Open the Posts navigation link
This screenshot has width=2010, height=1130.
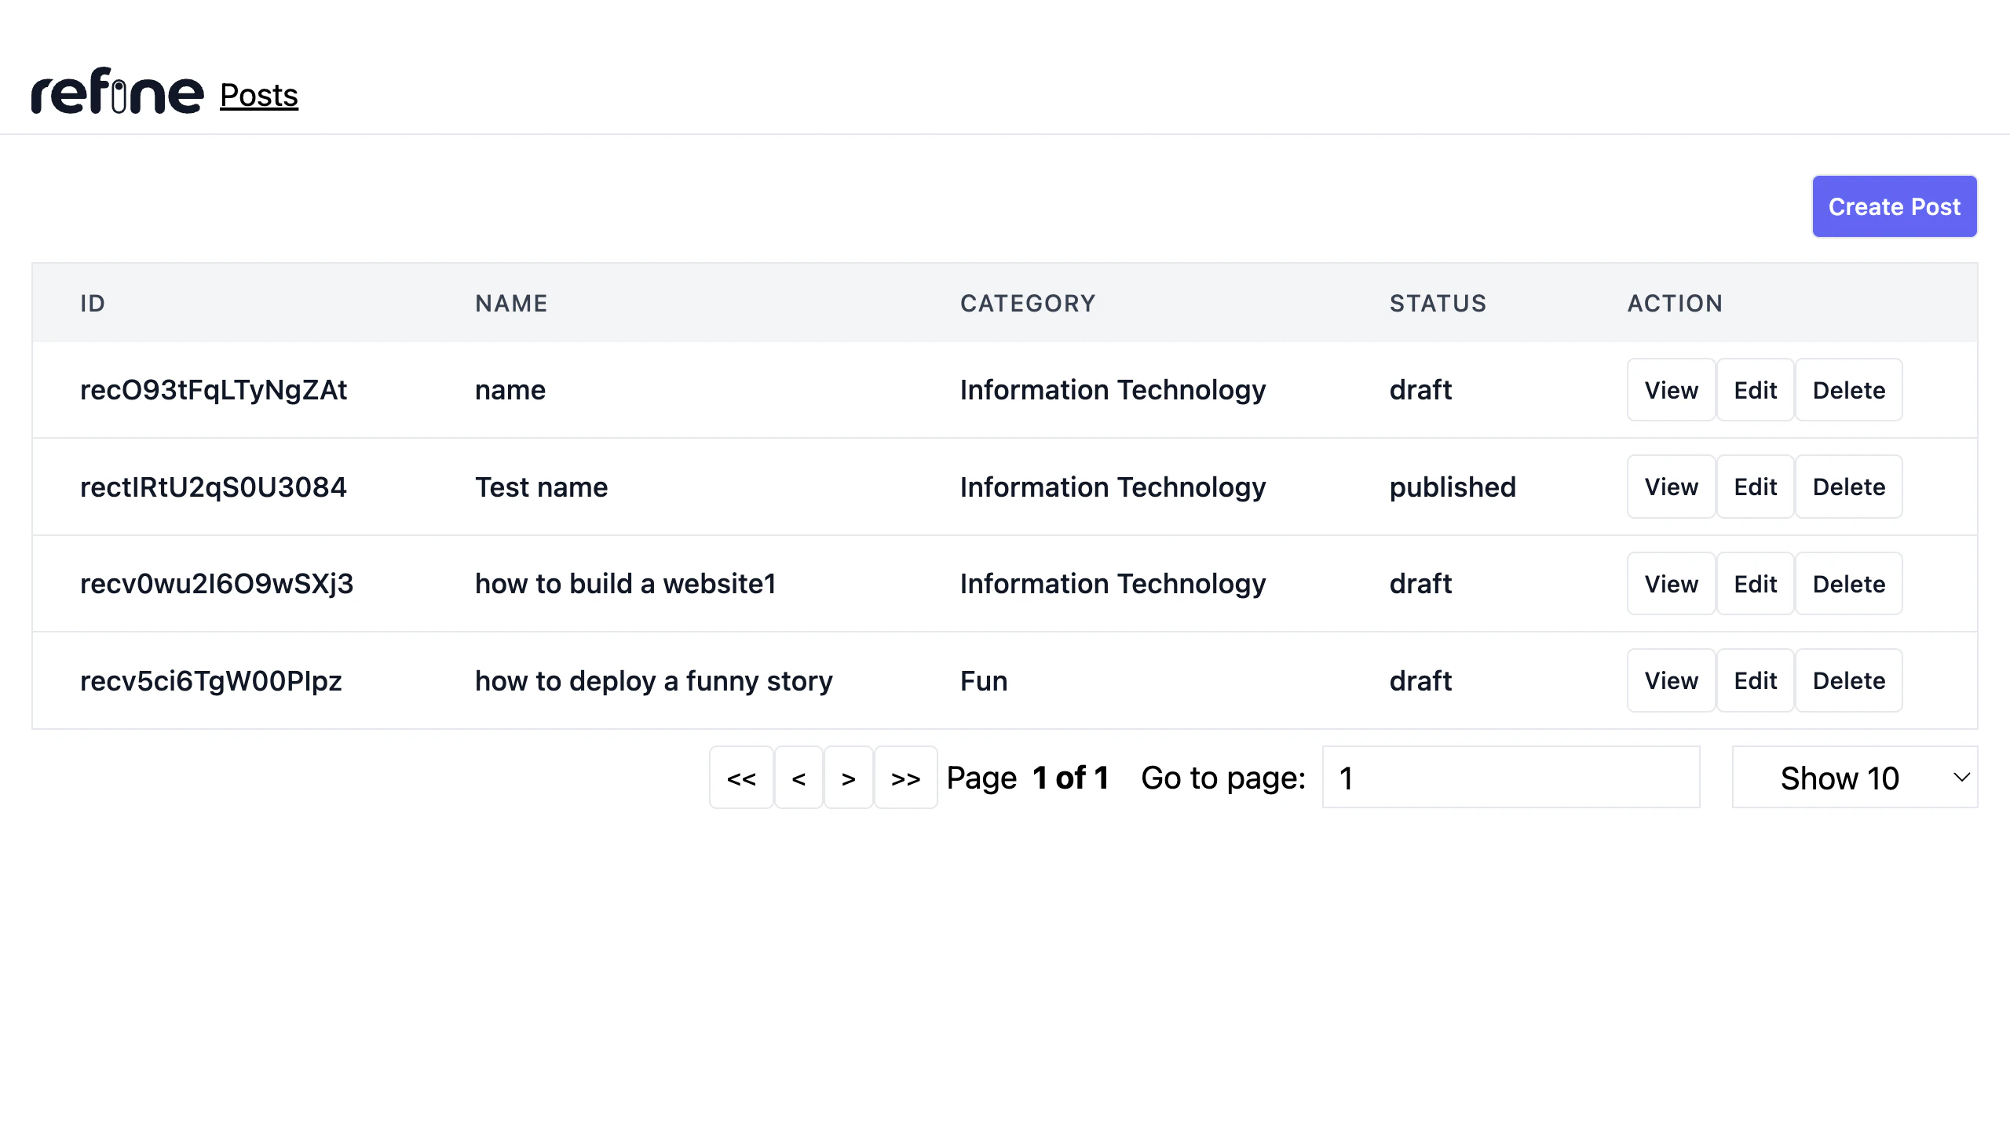258,95
